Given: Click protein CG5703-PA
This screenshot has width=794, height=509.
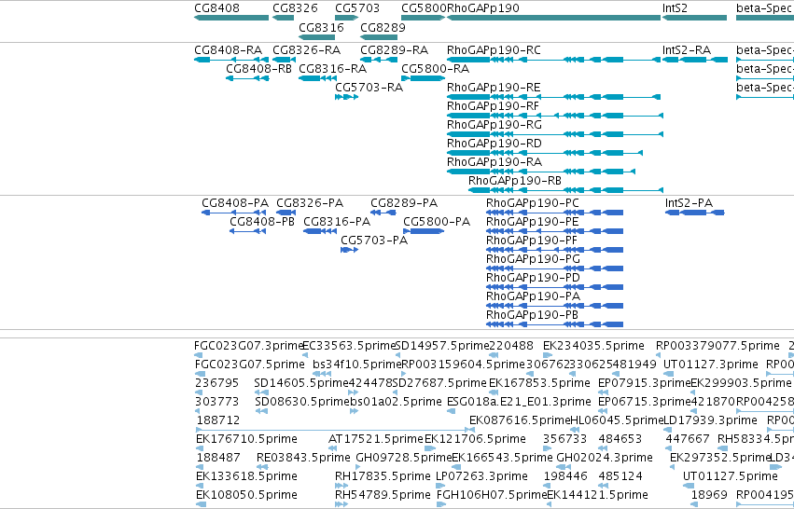Looking at the screenshot, I should [x=349, y=250].
